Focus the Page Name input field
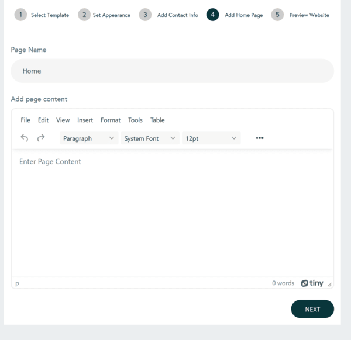 pos(172,71)
